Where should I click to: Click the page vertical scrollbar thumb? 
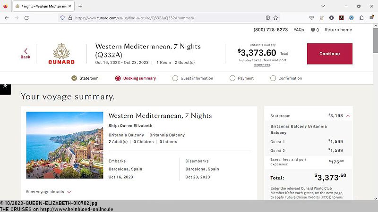(376, 41)
